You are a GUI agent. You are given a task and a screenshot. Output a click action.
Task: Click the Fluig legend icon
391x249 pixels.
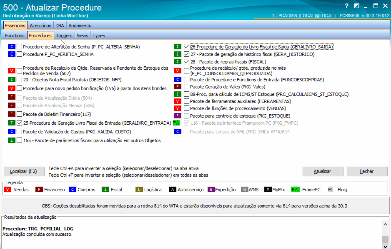[330, 190]
